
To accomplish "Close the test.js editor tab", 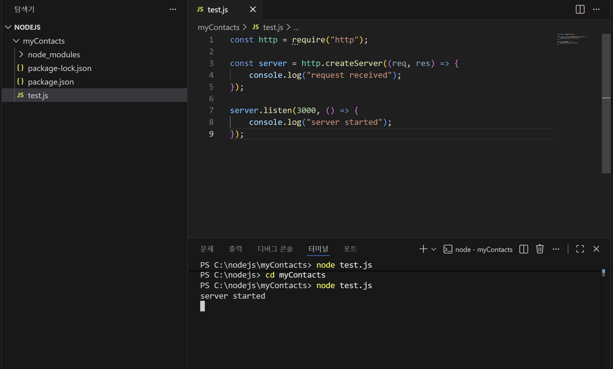I will [253, 10].
